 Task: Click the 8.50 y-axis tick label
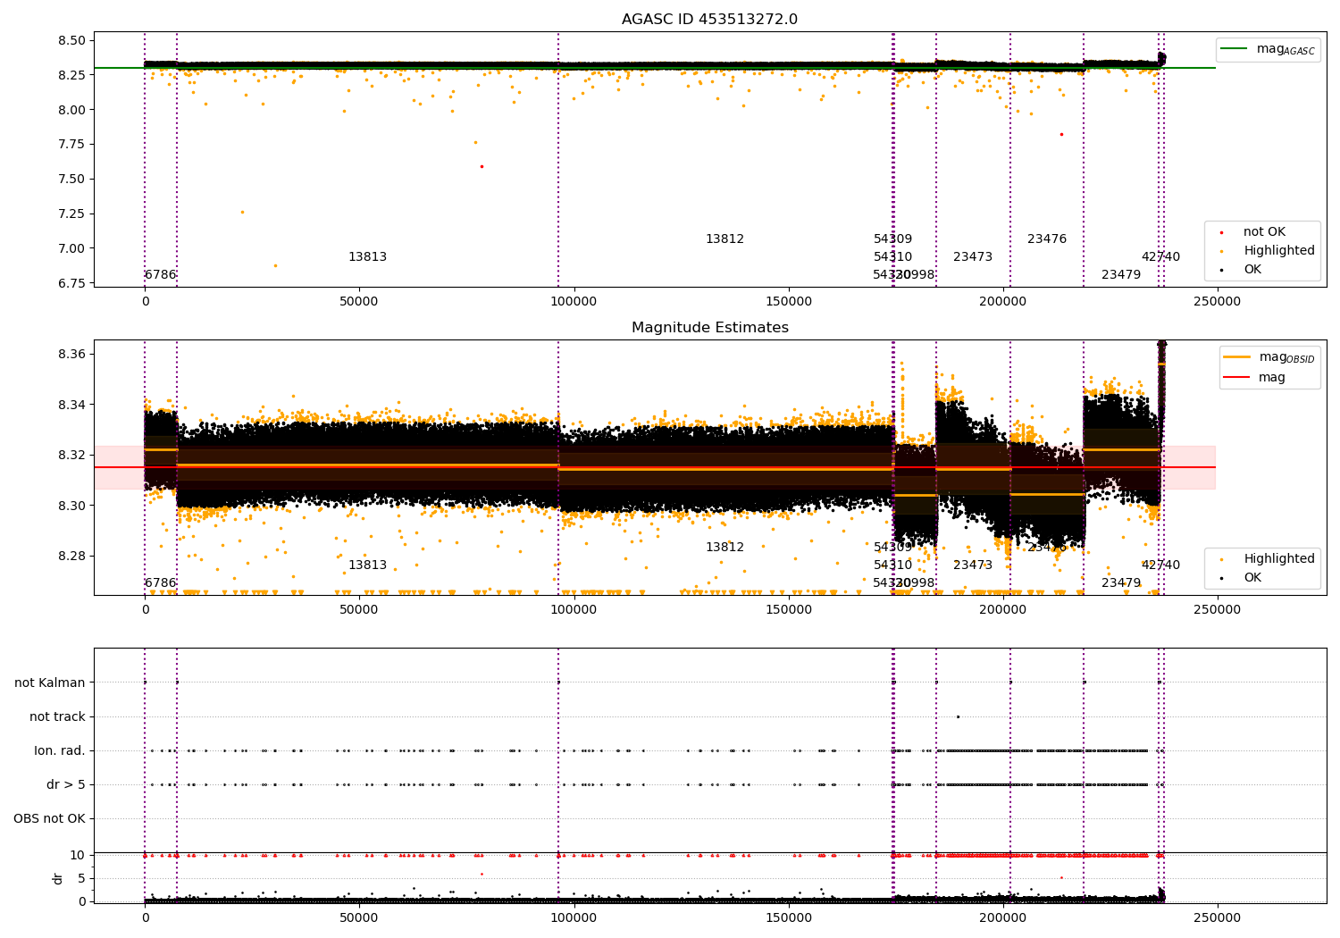tap(71, 41)
